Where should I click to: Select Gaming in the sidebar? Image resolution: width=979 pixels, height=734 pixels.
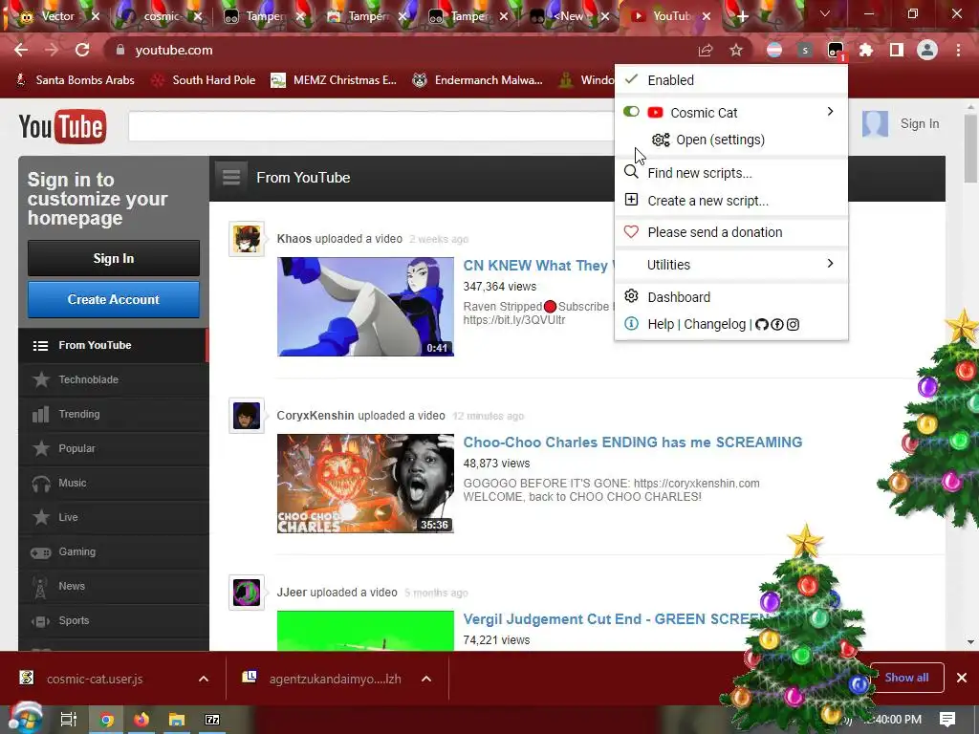point(114,551)
